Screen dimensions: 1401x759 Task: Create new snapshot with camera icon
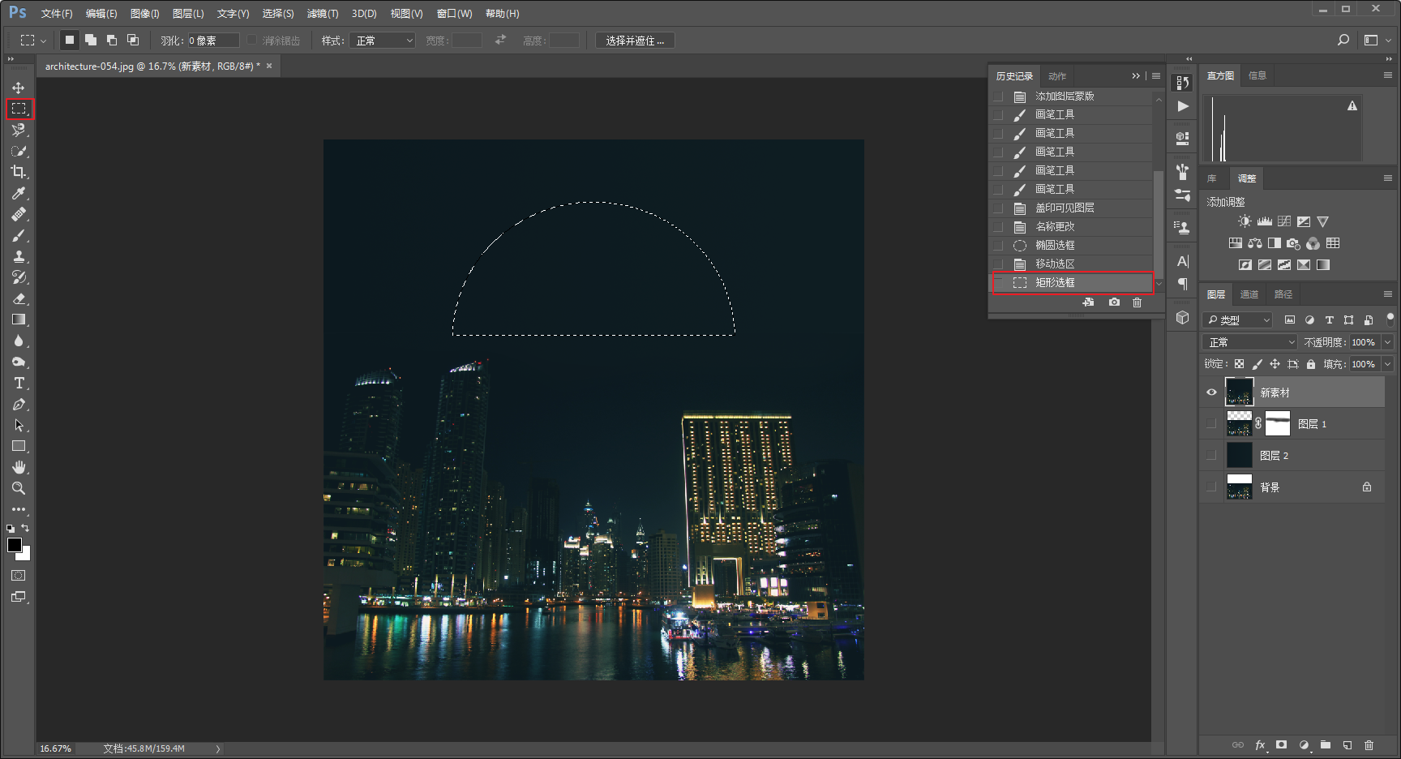(1114, 302)
